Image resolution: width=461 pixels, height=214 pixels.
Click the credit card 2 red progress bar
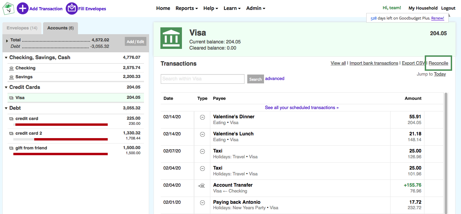[71, 139]
